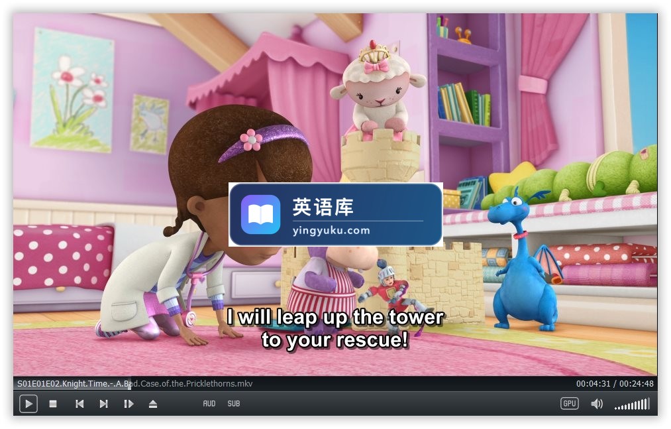Step forward one frame
671x429 pixels.
point(129,404)
